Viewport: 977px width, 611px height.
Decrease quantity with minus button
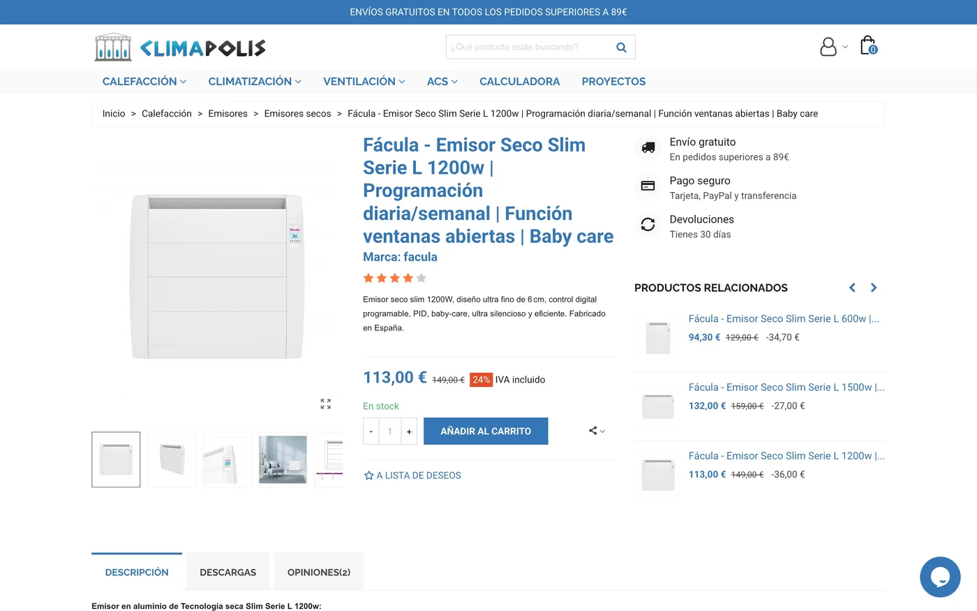tap(371, 432)
